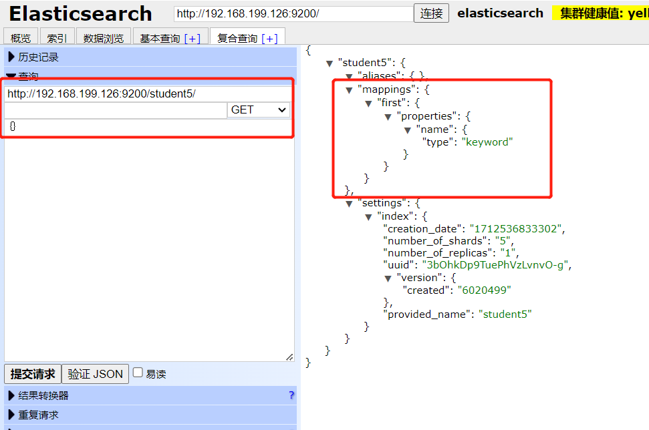Open the GET method dropdown
This screenshot has width=649, height=430.
coord(258,110)
